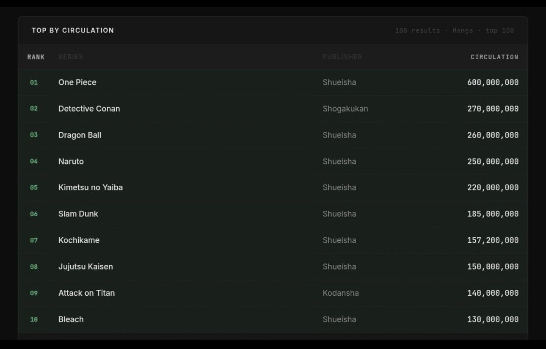Open the Dragon Ball series entry

tap(80, 135)
